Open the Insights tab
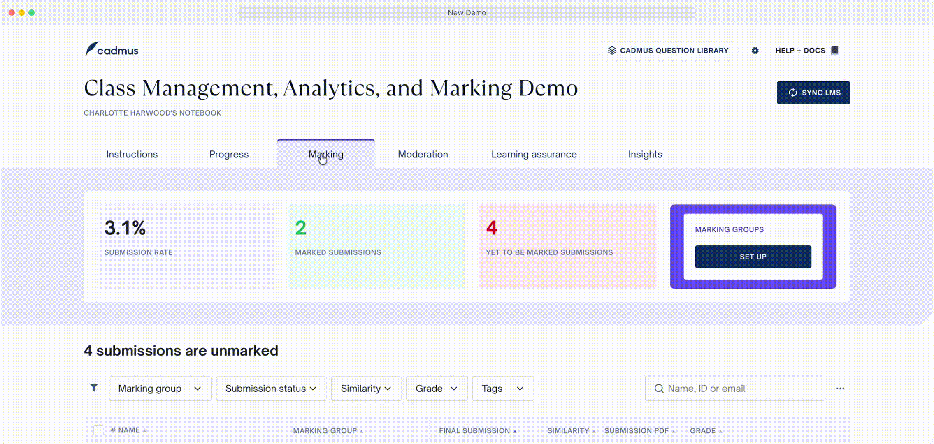The height and width of the screenshot is (444, 934). (x=645, y=155)
